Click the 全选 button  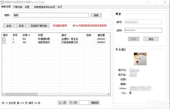tap(9, 26)
